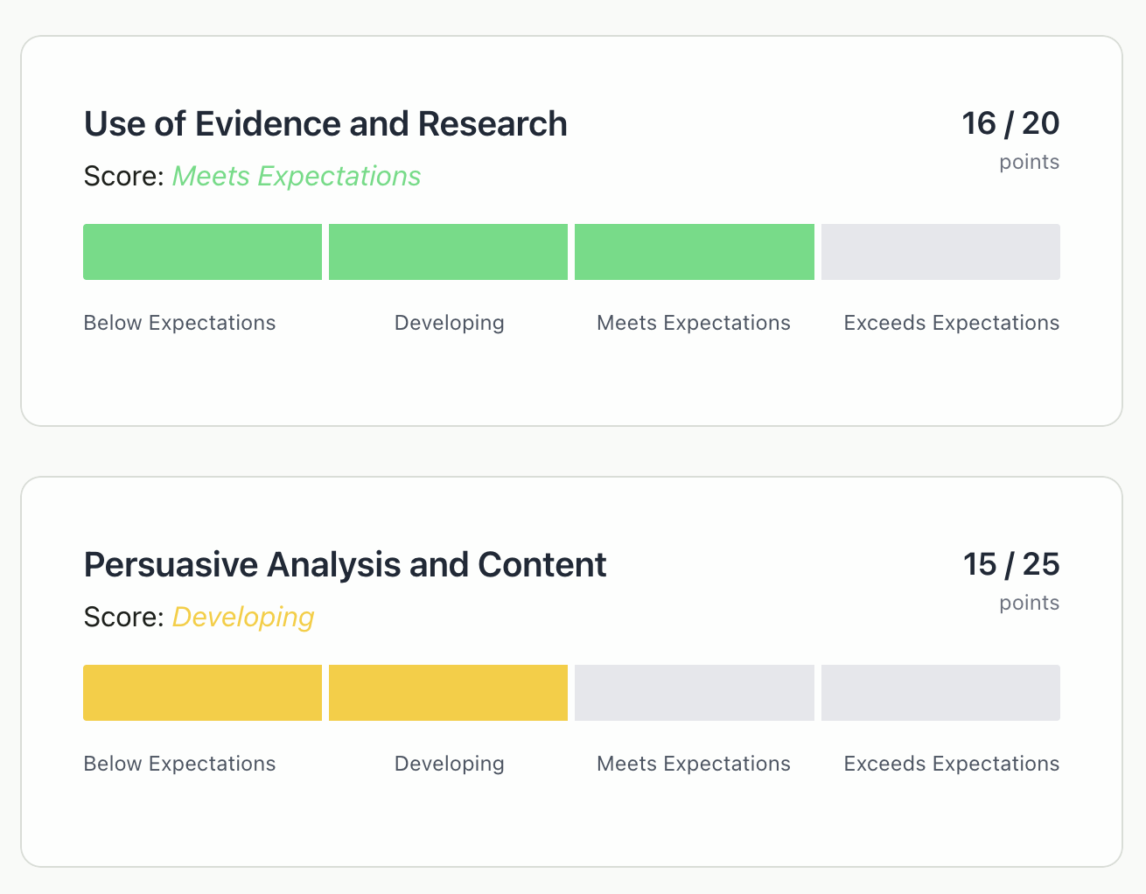Select second green segment in Evidence rating bar
Viewport: 1146px width, 894px height.
pyautogui.click(x=448, y=252)
